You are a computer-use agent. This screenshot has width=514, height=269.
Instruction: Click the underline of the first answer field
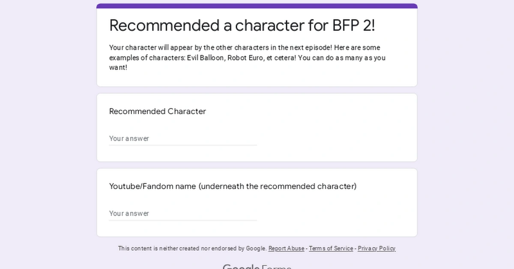(183, 145)
